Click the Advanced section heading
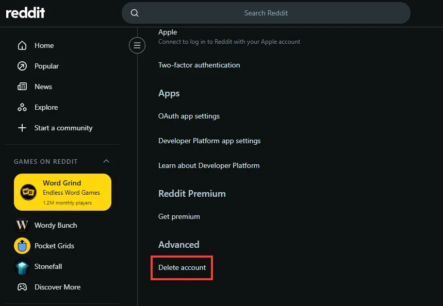 click(x=178, y=245)
